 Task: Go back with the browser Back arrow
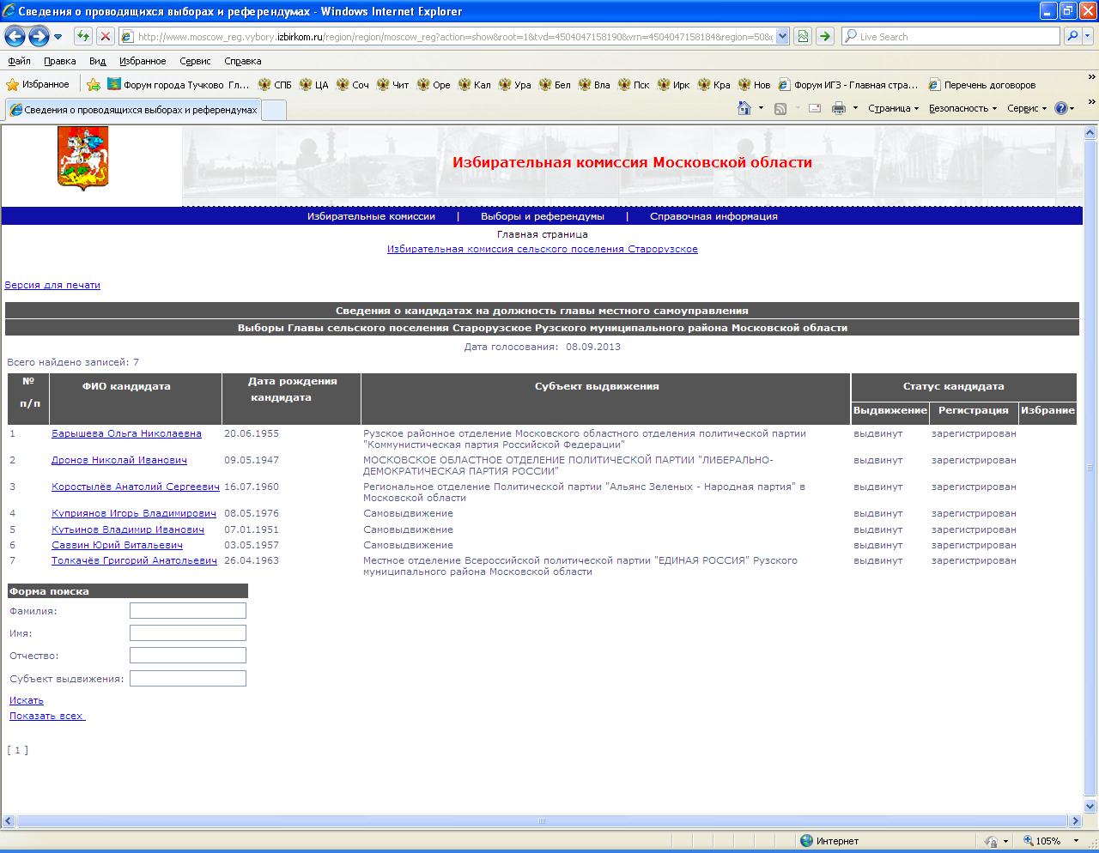(x=15, y=36)
